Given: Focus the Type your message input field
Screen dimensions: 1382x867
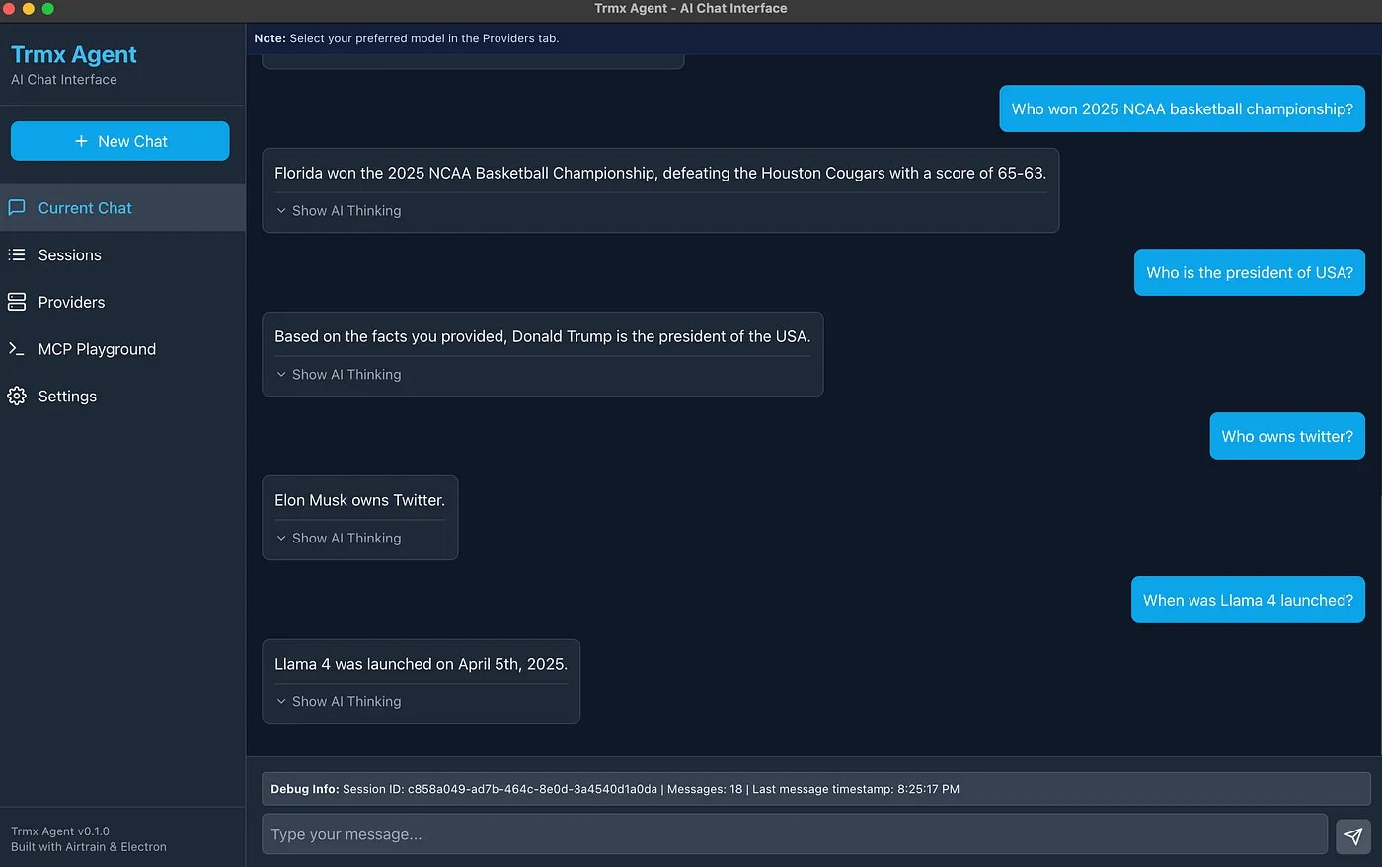Looking at the screenshot, I should pos(795,834).
